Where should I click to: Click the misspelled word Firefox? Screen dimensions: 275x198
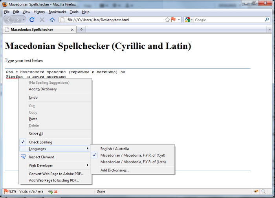(x=14, y=77)
